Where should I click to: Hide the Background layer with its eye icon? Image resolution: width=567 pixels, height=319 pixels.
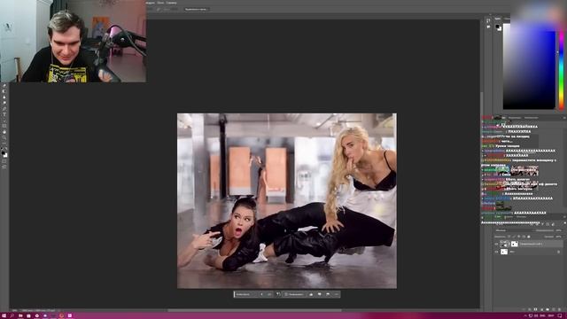coord(496,252)
